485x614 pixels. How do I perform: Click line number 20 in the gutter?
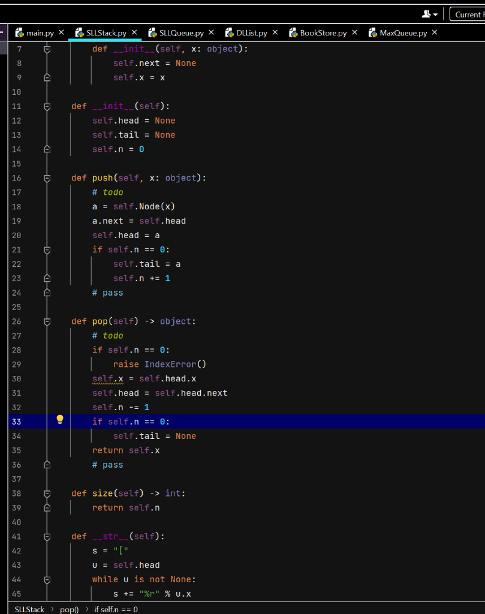(17, 235)
